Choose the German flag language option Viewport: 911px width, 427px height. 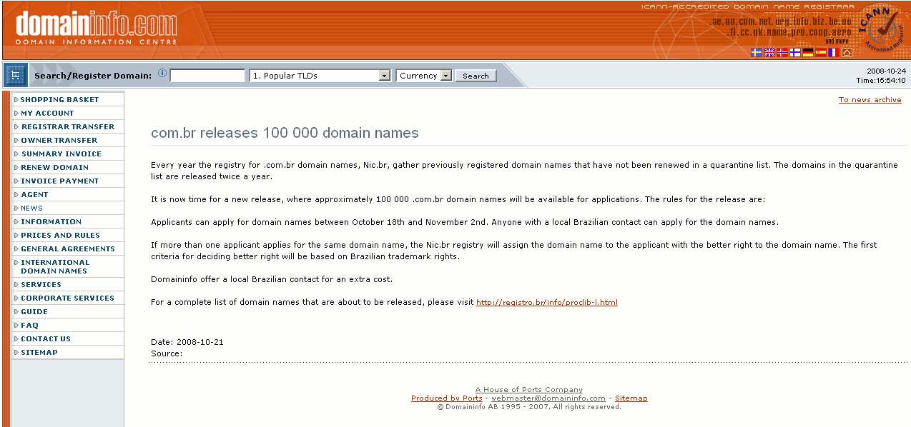(808, 53)
